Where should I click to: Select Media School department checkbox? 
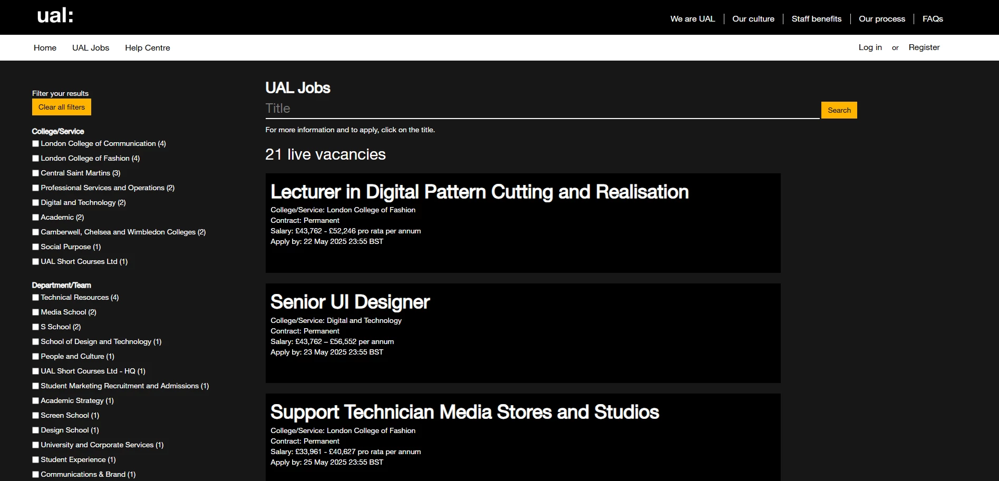[x=35, y=312]
